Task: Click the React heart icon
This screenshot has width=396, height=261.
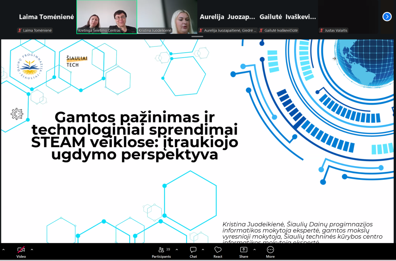Action: (x=218, y=250)
